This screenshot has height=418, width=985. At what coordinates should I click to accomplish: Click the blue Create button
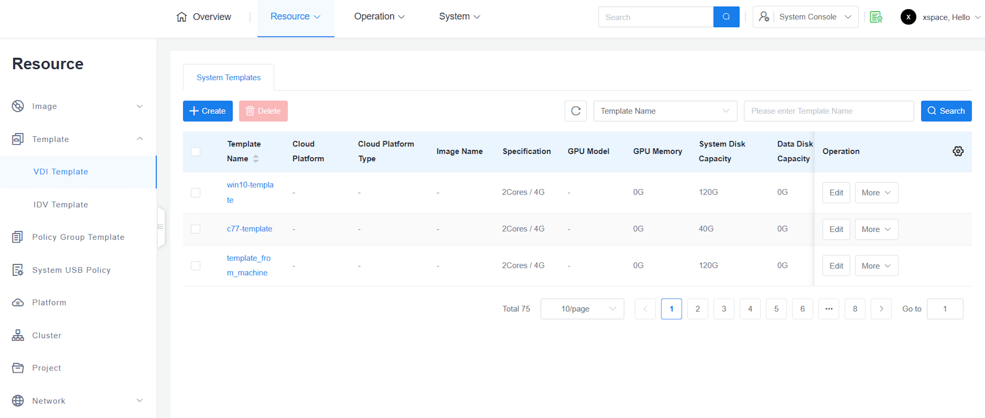pyautogui.click(x=208, y=111)
